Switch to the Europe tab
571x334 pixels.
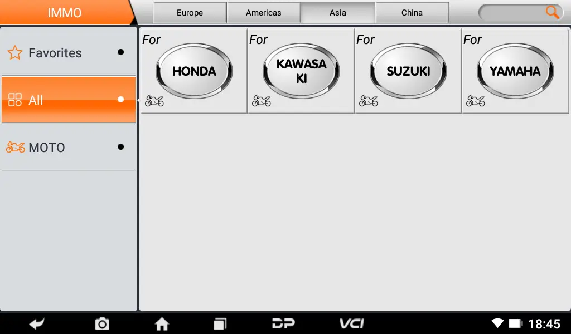click(190, 13)
